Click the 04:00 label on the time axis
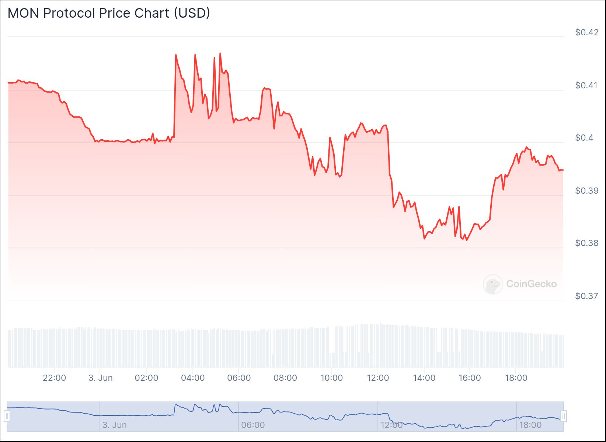606x442 pixels. (x=193, y=378)
